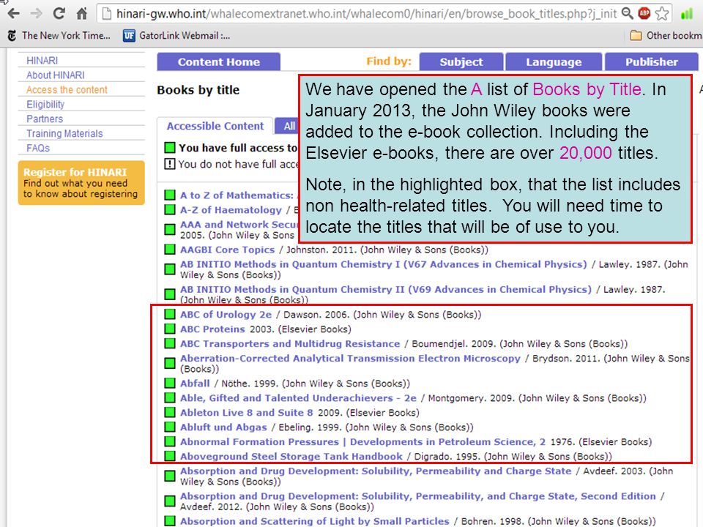Click green icon beside Ableton Live 8 and Suite 8
The height and width of the screenshot is (527, 703).
(x=169, y=412)
